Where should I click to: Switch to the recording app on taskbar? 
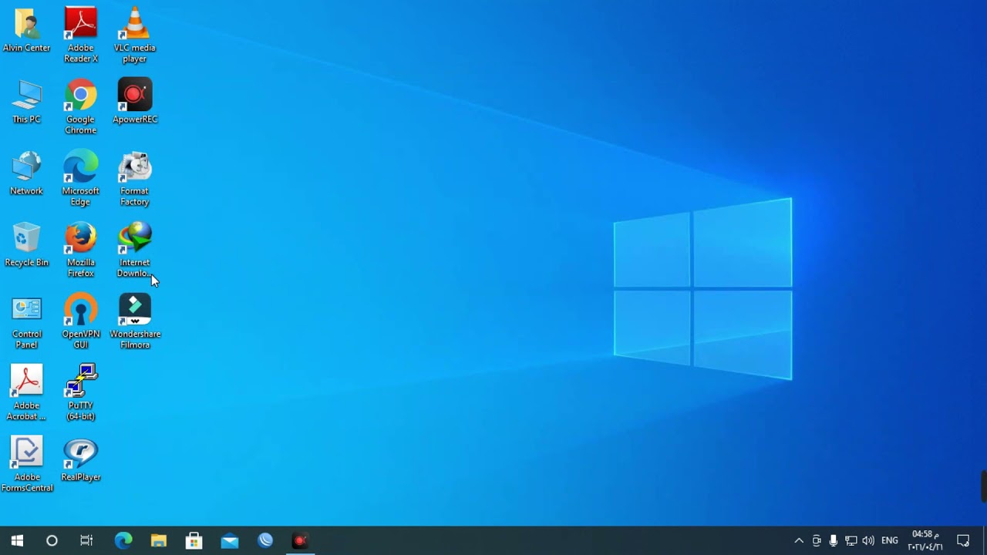point(300,540)
